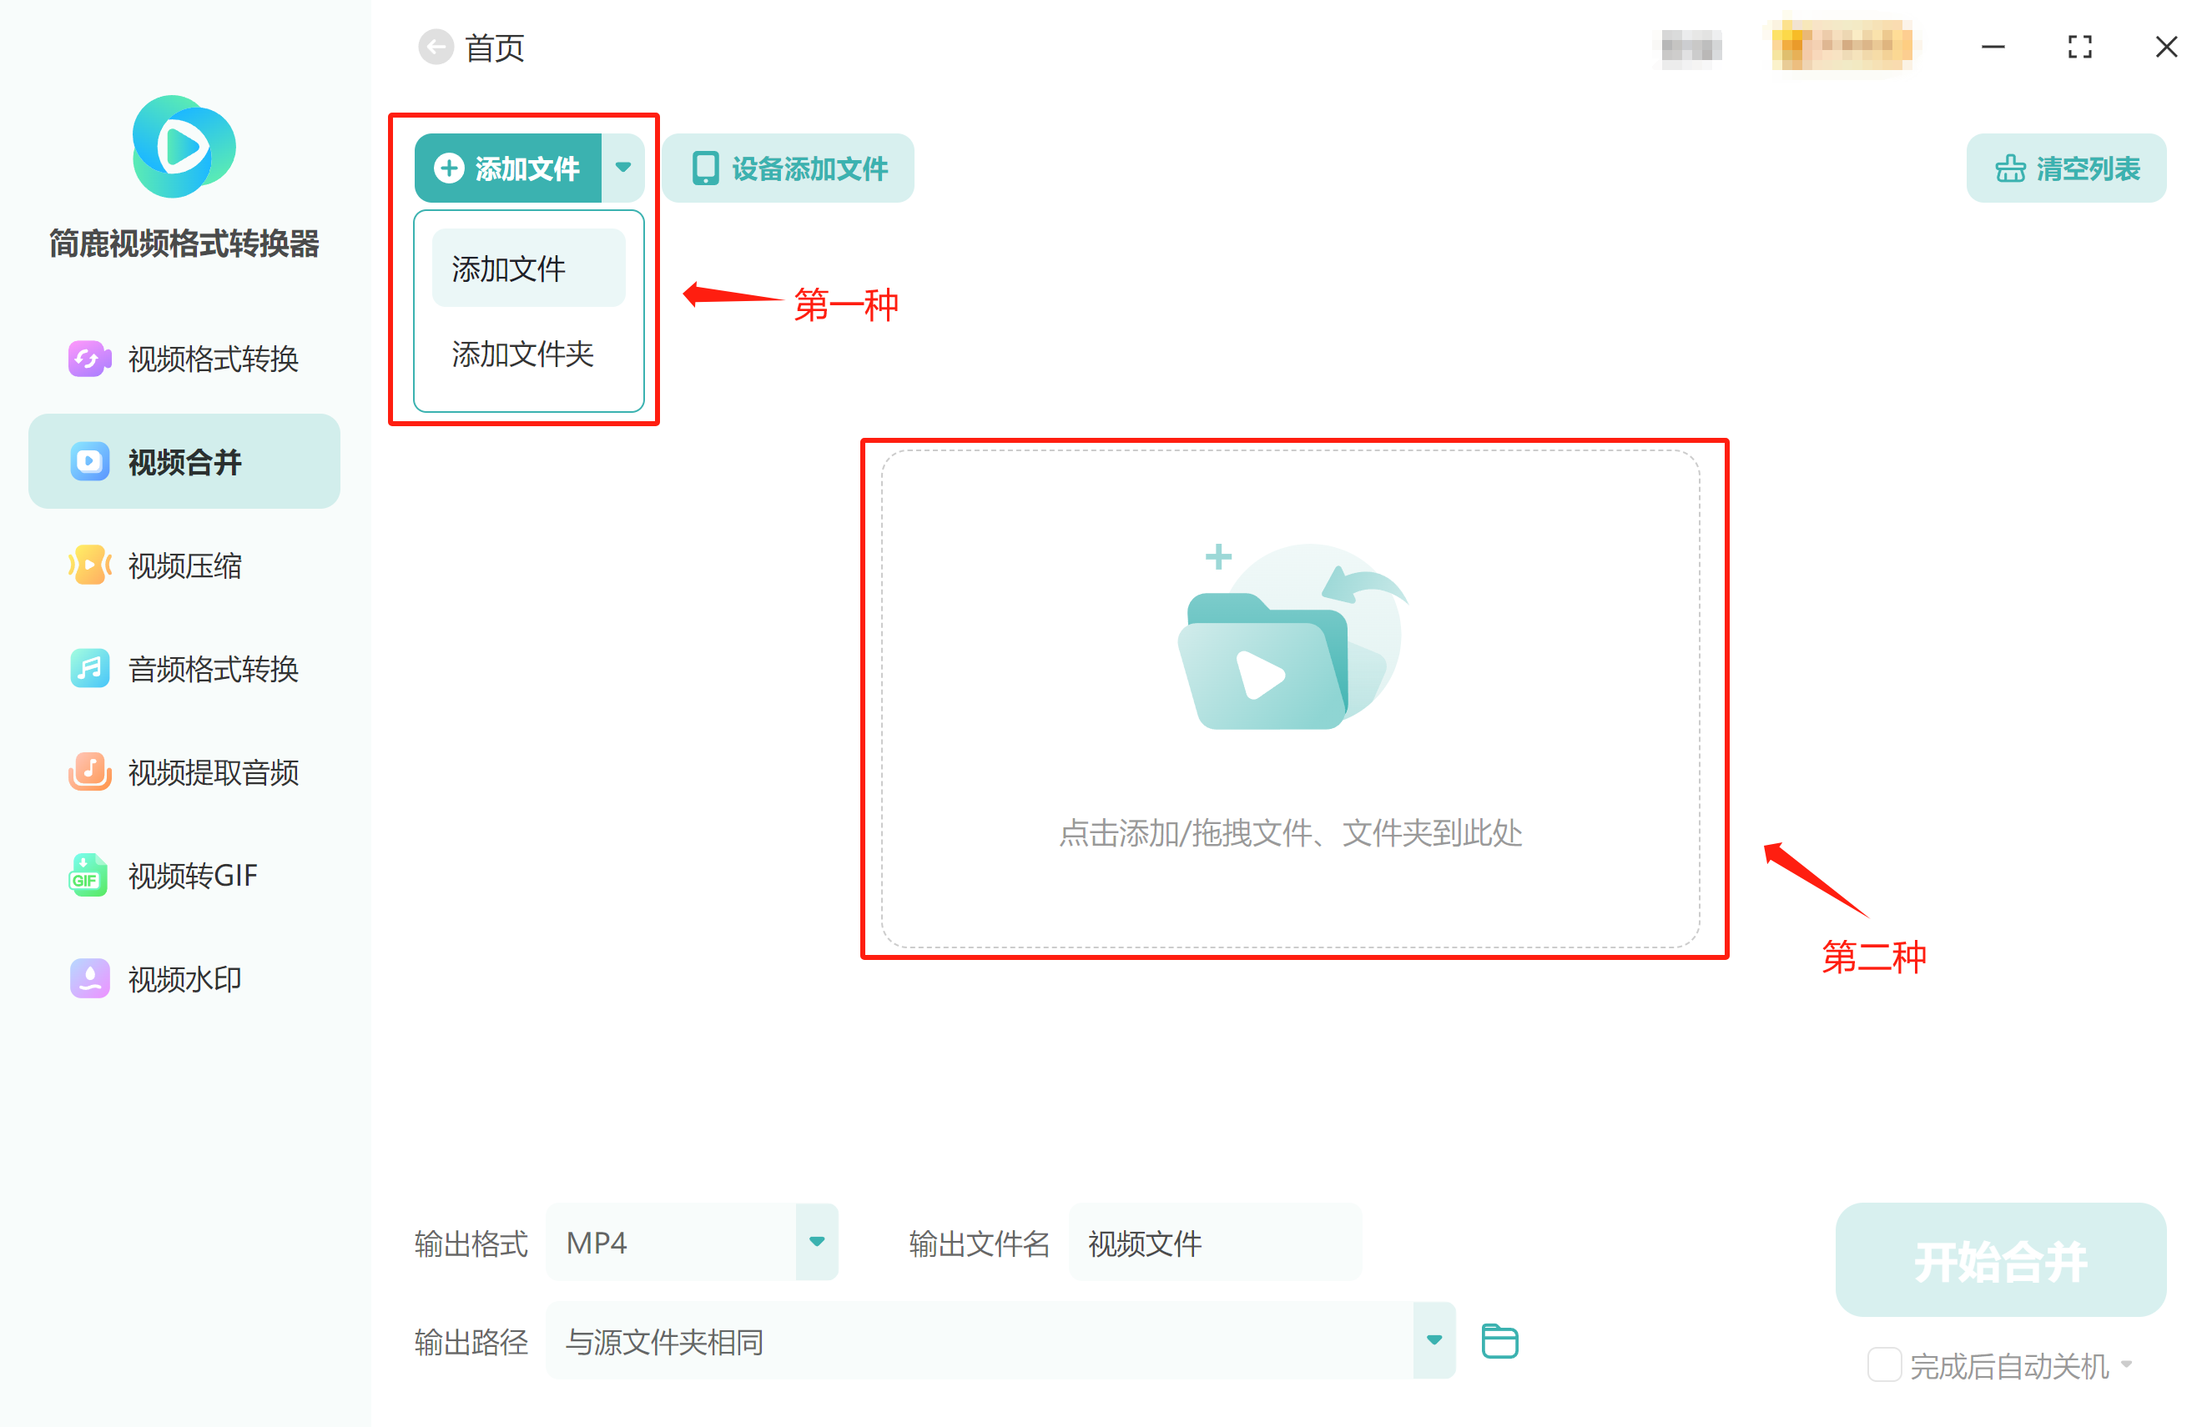
Task: Select the 视频水印 tool
Action: coord(184,977)
